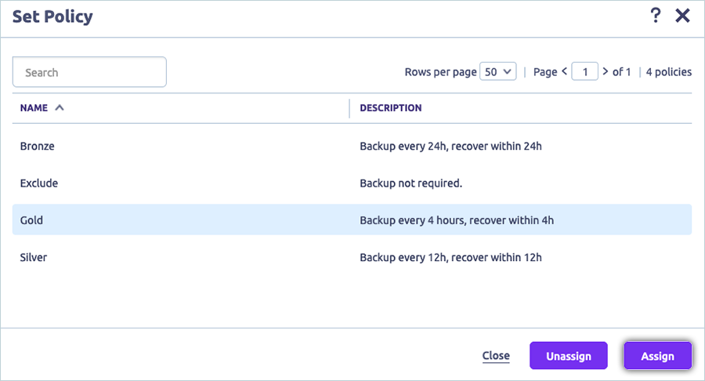Select the Gold policy row
The image size is (705, 381).
point(31,220)
